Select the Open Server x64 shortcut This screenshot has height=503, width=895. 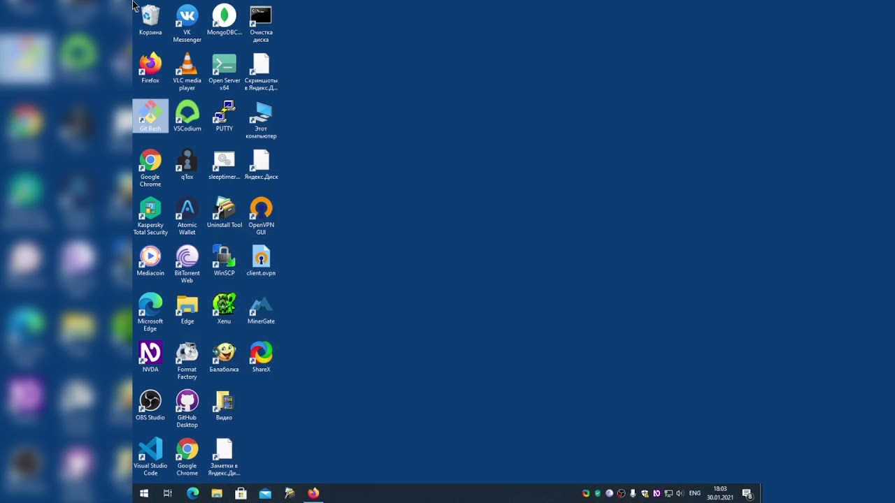pyautogui.click(x=224, y=72)
